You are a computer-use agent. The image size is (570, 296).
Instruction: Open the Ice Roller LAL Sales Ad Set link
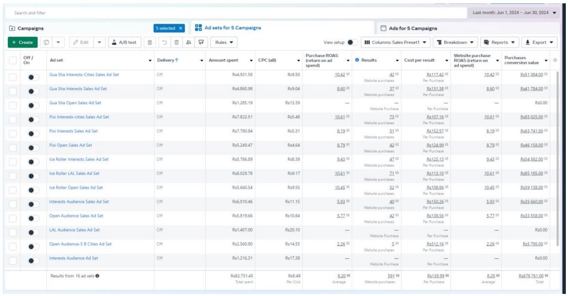tap(74, 173)
